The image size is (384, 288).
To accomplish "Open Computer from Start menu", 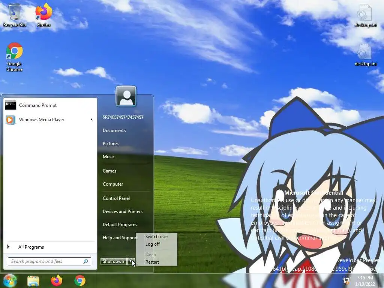I will (x=112, y=184).
